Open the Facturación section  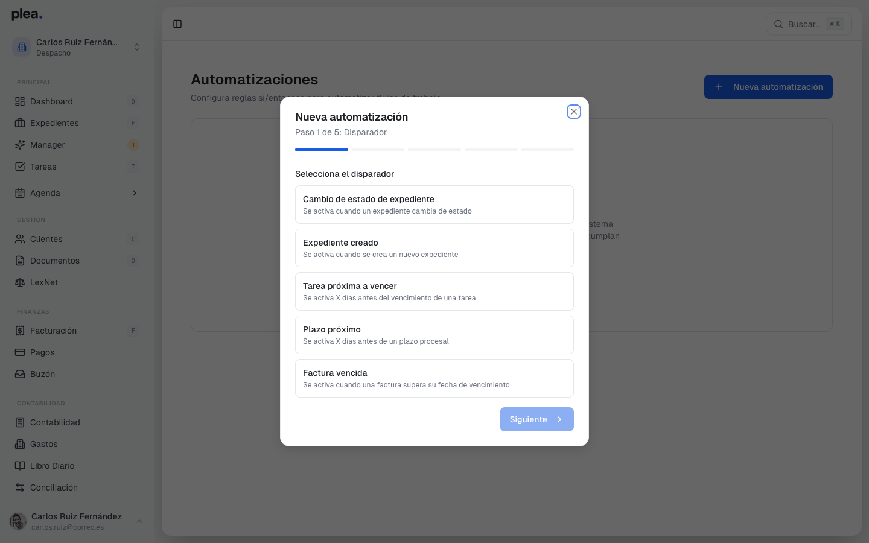53,331
